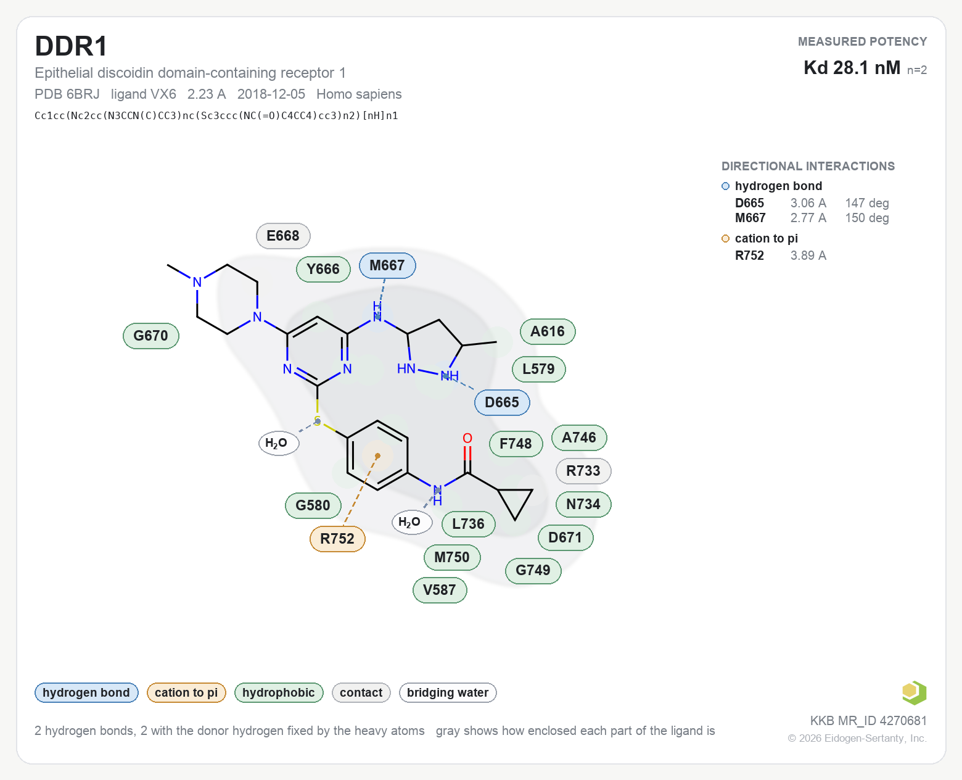Select the M667 residue label
This screenshot has height=780, width=962.
pos(387,266)
